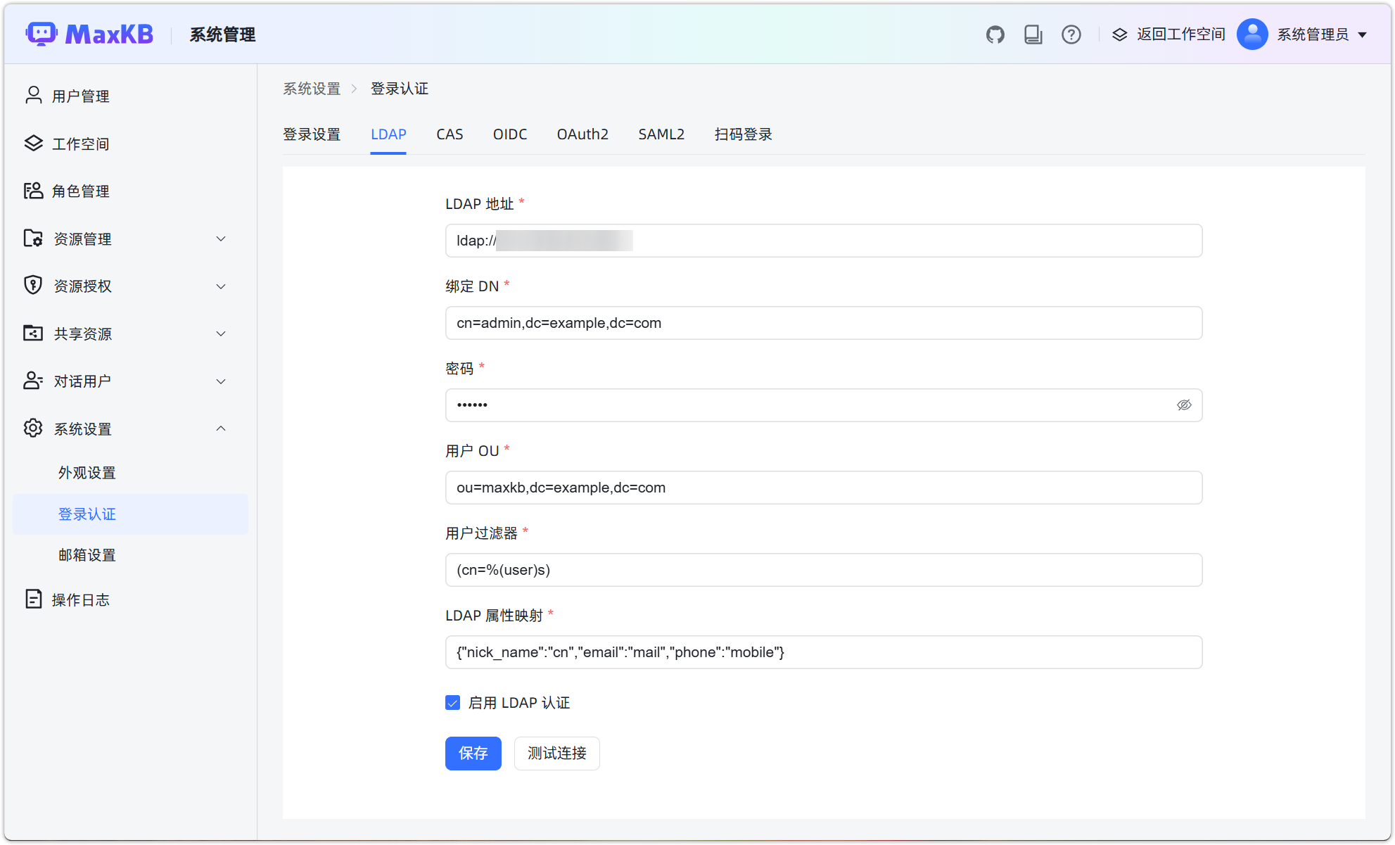1395x845 pixels.
Task: Show the hidden 密码 value with eye toggle
Action: tap(1185, 405)
